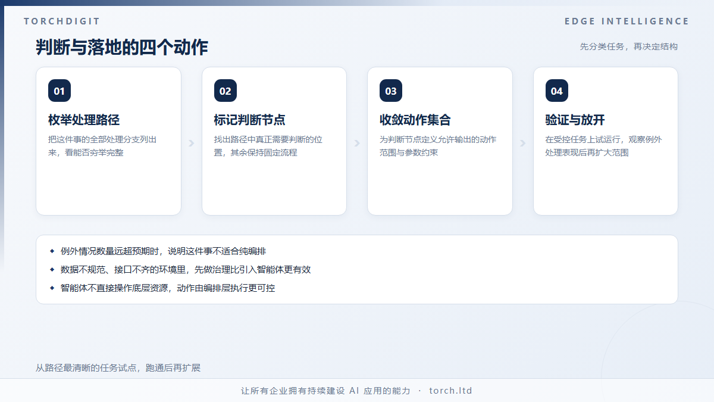This screenshot has height=402, width=714.
Task: Select the heading 枚举处理路径
Action: tap(84, 120)
